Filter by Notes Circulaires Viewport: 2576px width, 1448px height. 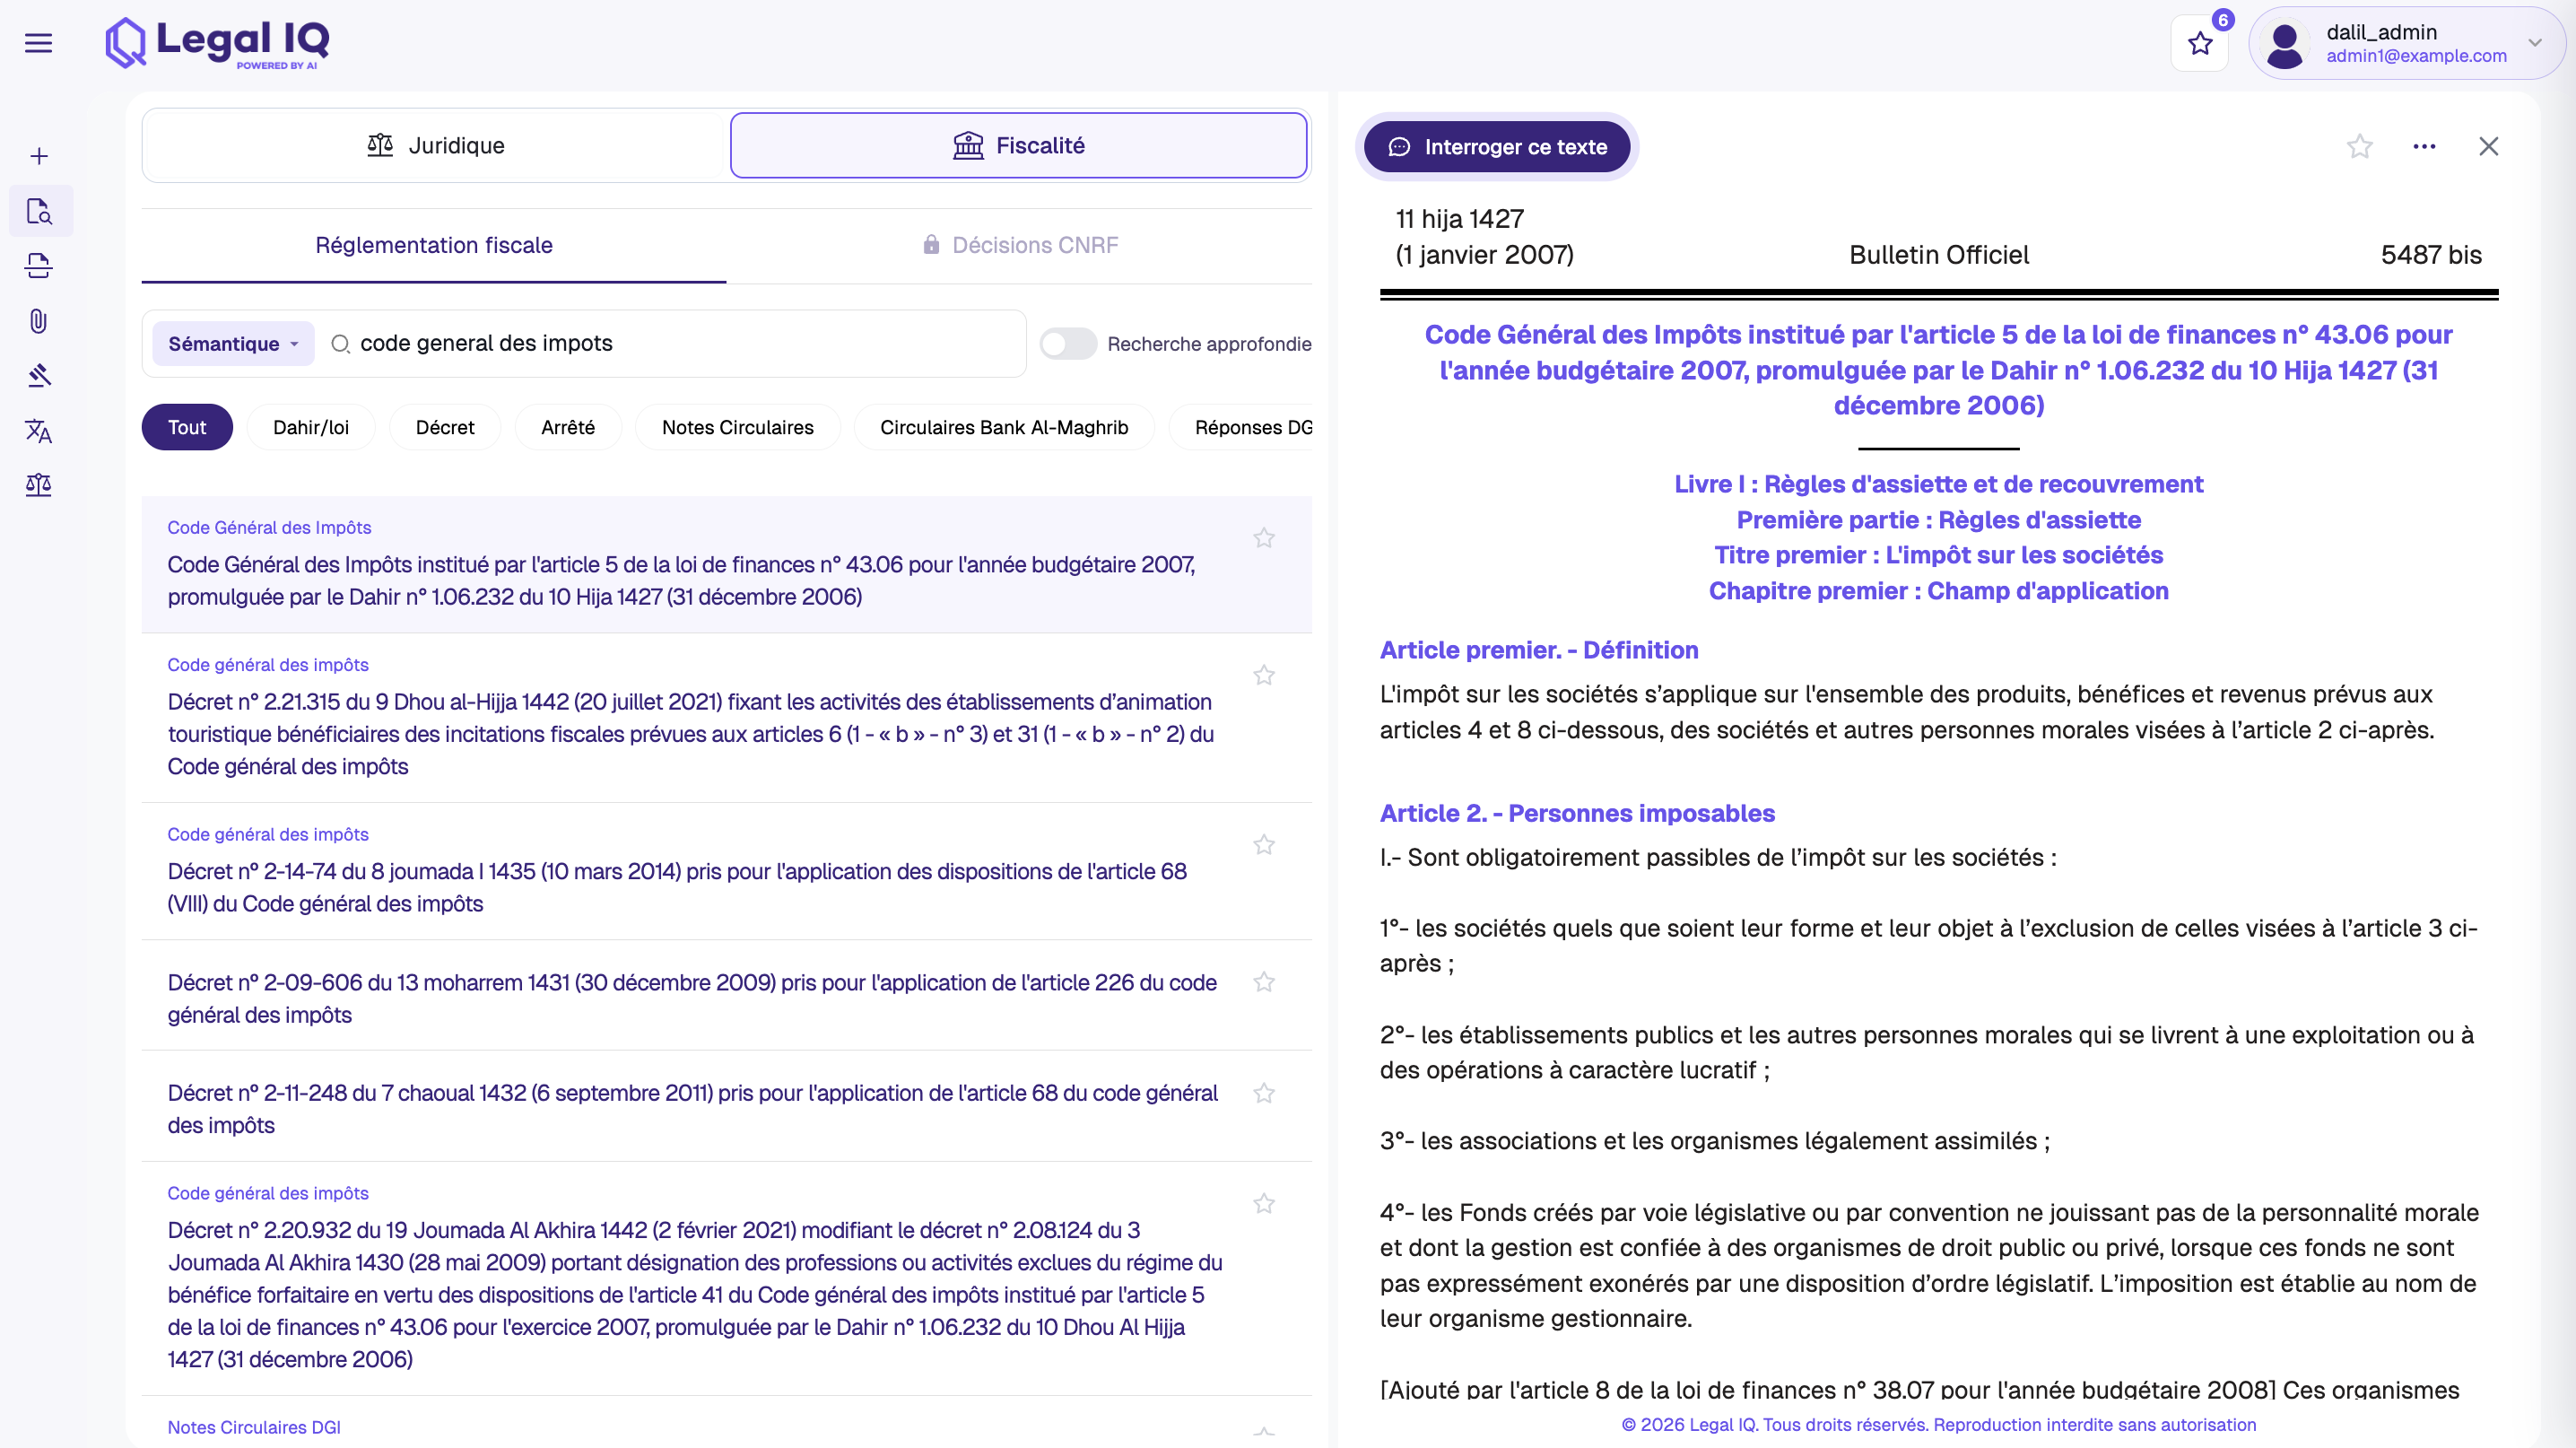point(738,427)
